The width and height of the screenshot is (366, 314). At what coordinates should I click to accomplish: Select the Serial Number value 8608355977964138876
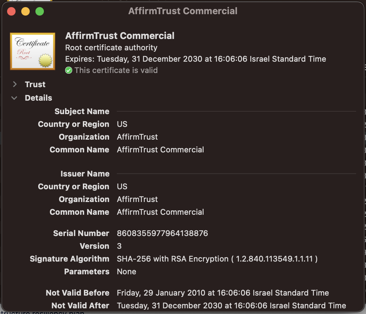(162, 233)
